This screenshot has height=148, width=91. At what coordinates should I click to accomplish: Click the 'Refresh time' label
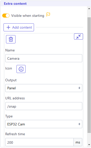click(x=15, y=134)
